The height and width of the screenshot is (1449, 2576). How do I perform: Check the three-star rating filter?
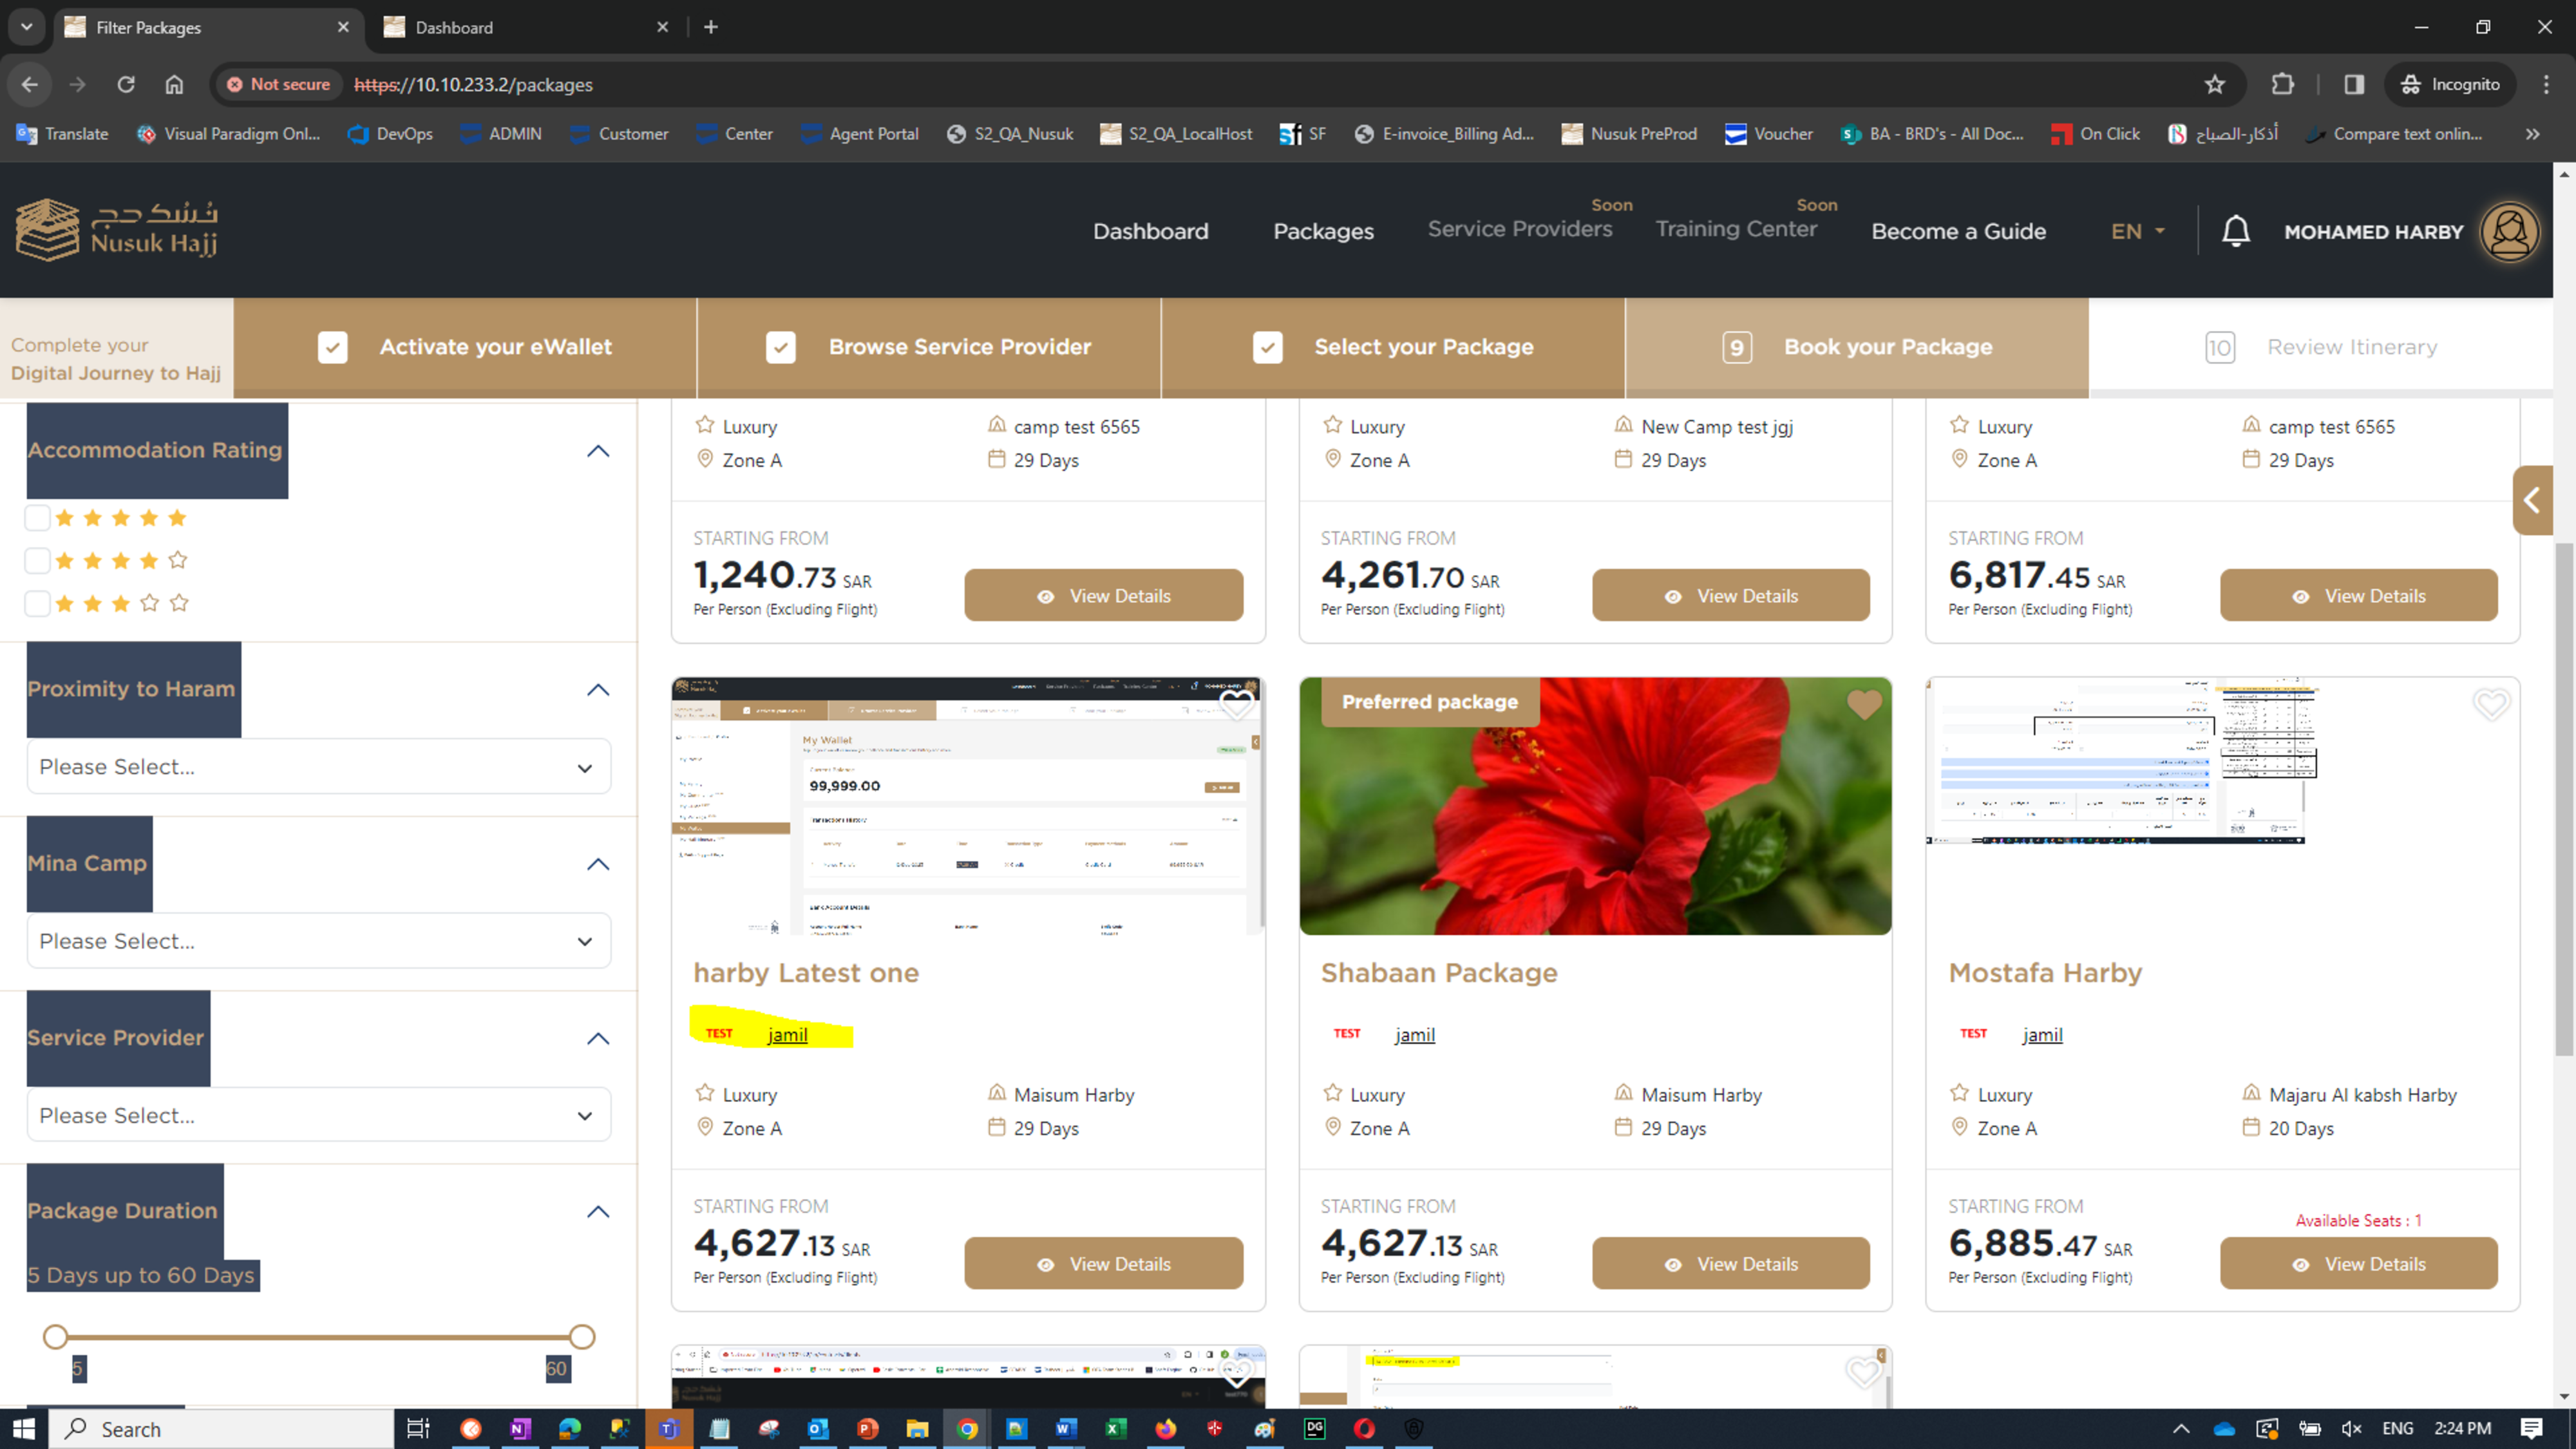(x=38, y=603)
